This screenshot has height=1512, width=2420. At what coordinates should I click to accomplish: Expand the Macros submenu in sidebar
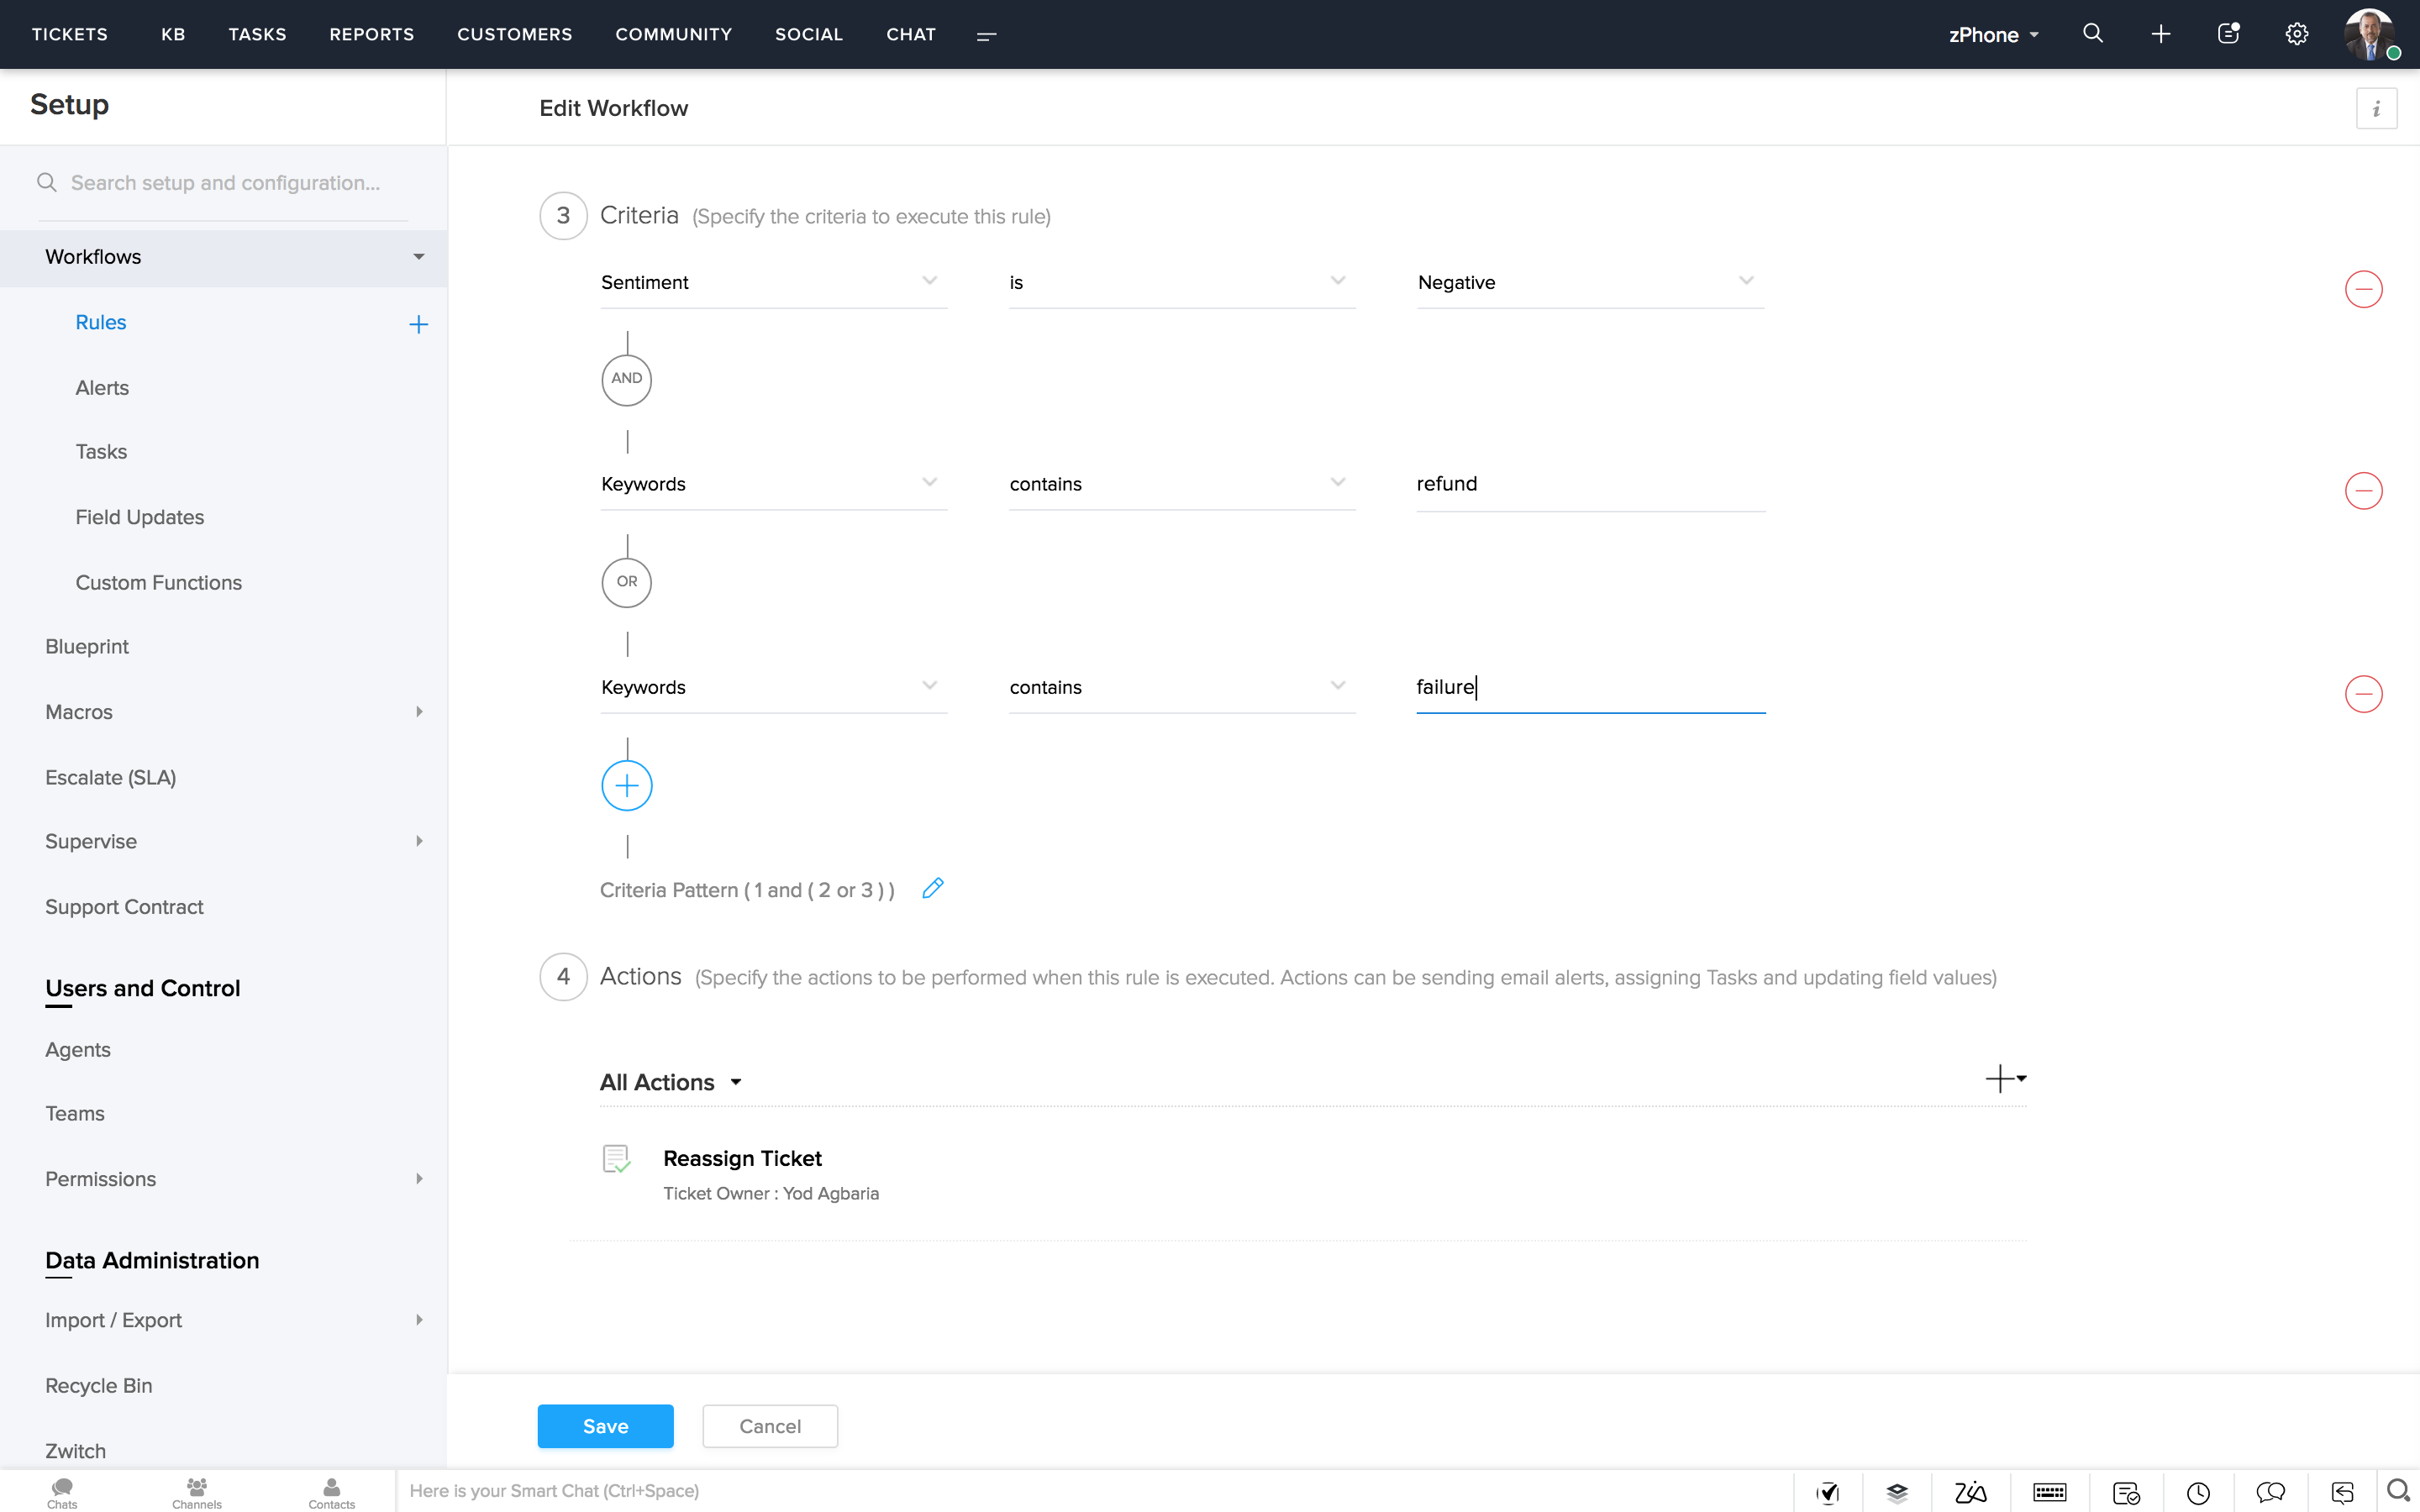418,712
